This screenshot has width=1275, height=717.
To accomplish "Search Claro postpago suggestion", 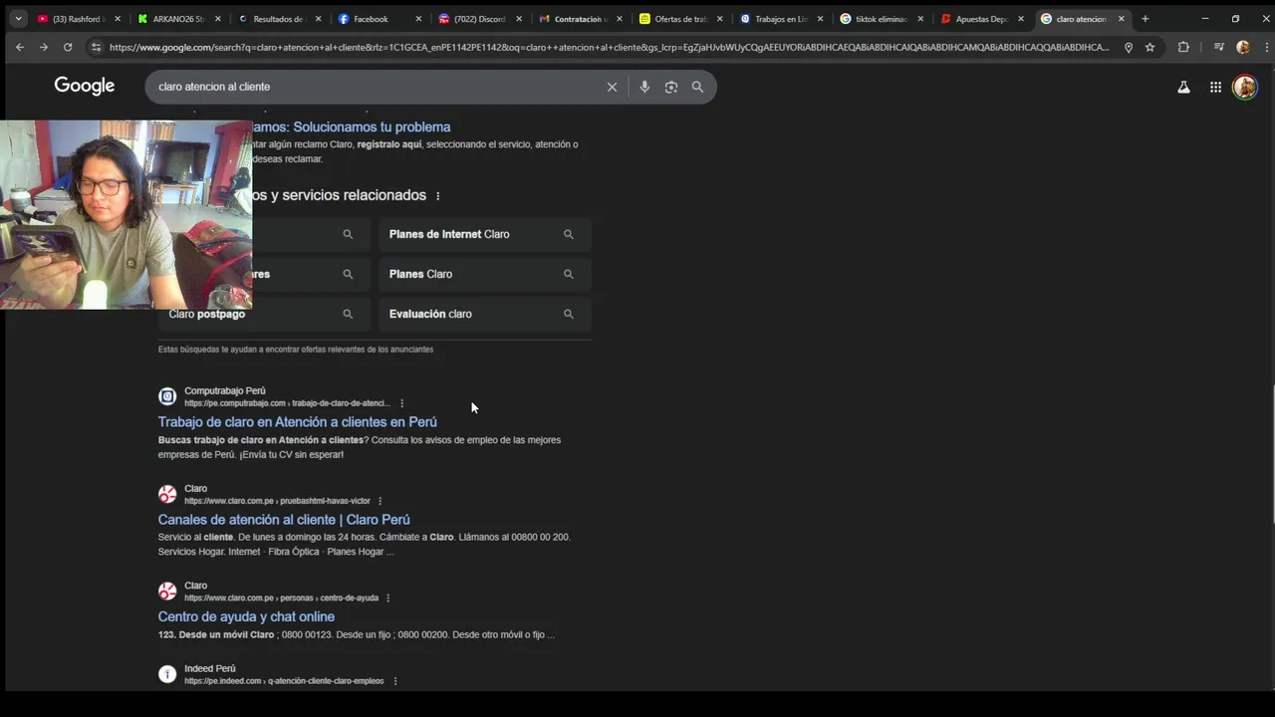I will pyautogui.click(x=264, y=314).
